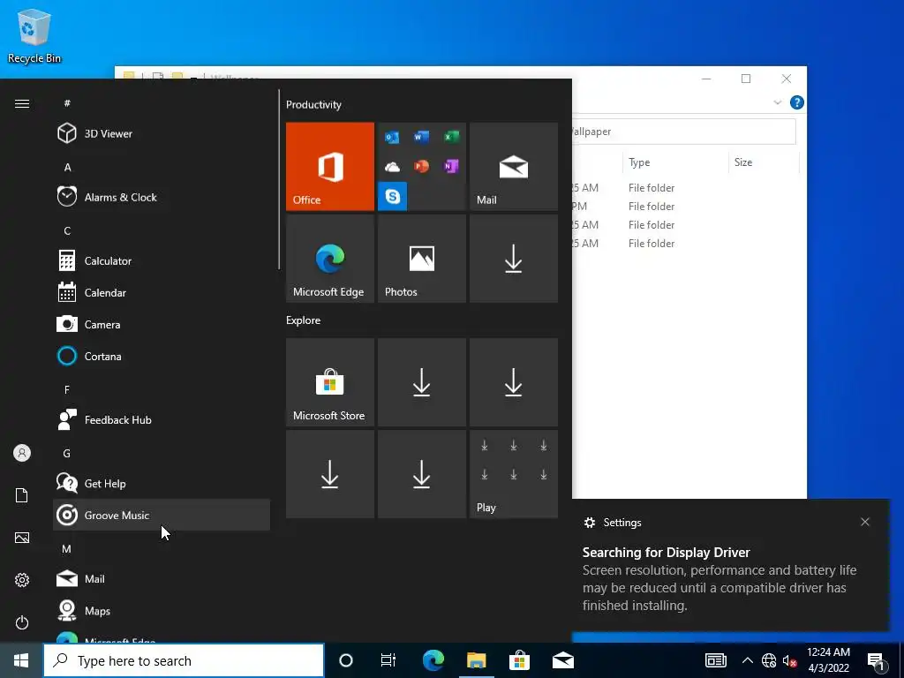Click the pending download tile beside Microsoft Store
The height and width of the screenshot is (678, 904).
[x=421, y=381]
